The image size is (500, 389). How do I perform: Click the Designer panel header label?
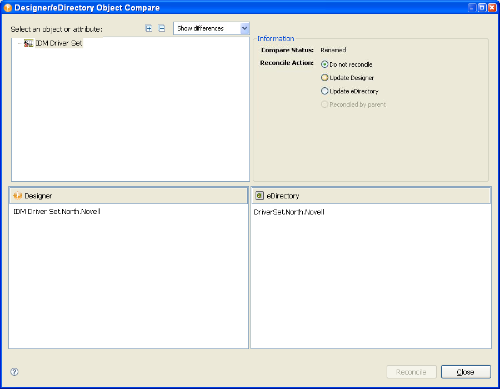click(38, 196)
